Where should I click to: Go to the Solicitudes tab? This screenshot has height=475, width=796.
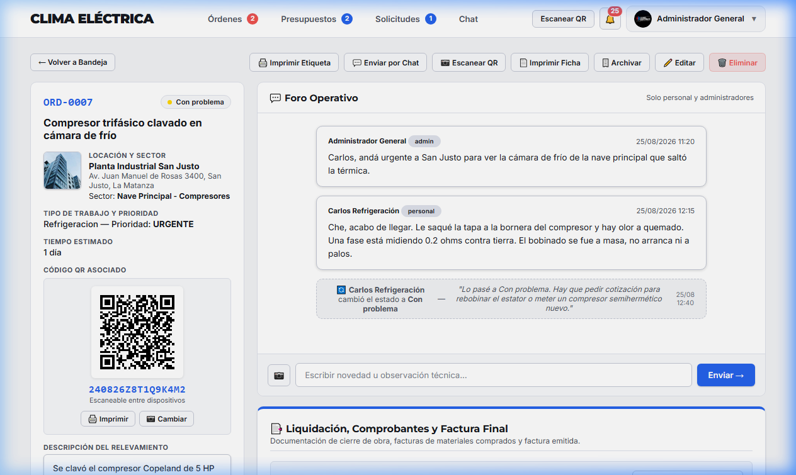(x=406, y=19)
